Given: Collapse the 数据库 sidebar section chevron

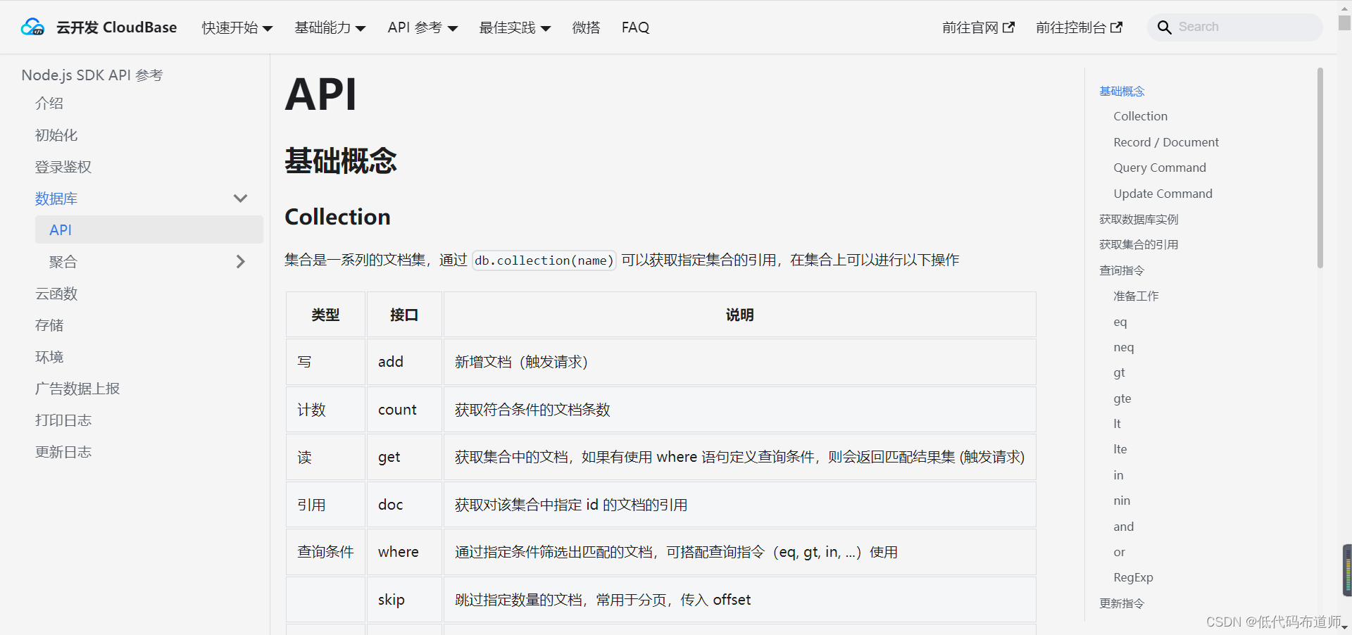Looking at the screenshot, I should coord(240,199).
